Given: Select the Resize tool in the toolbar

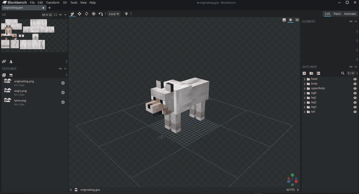Looking at the screenshot, I should coord(79,14).
